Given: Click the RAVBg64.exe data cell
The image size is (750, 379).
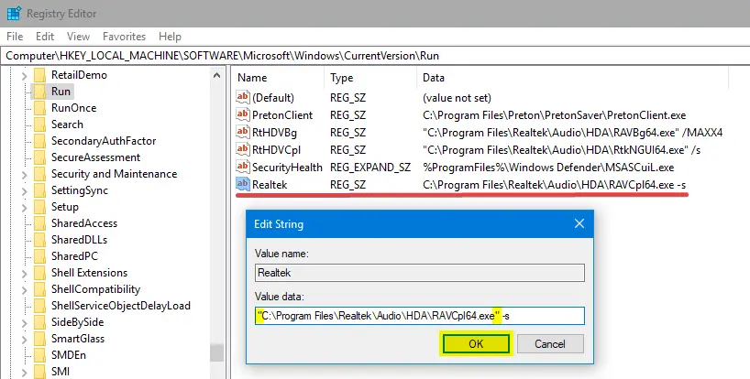Looking at the screenshot, I should (572, 132).
